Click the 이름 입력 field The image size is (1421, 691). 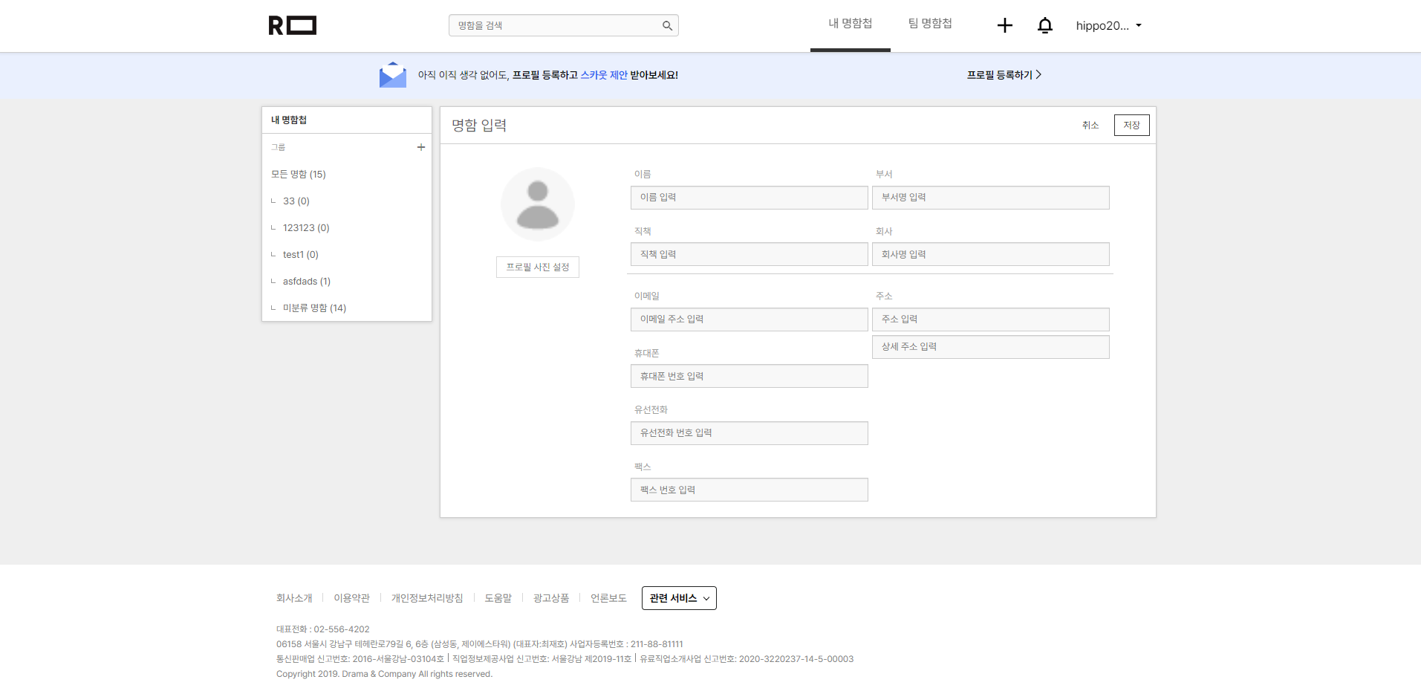coord(749,198)
